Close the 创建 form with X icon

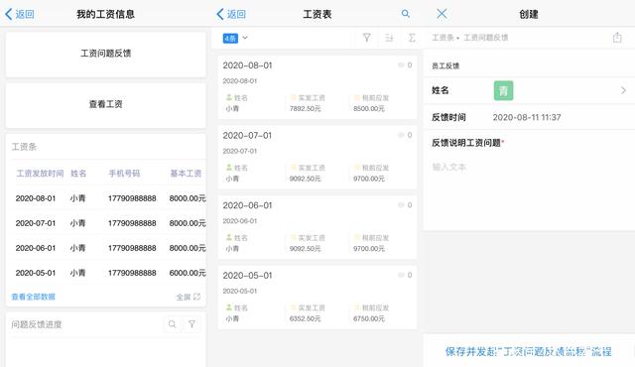[442, 14]
